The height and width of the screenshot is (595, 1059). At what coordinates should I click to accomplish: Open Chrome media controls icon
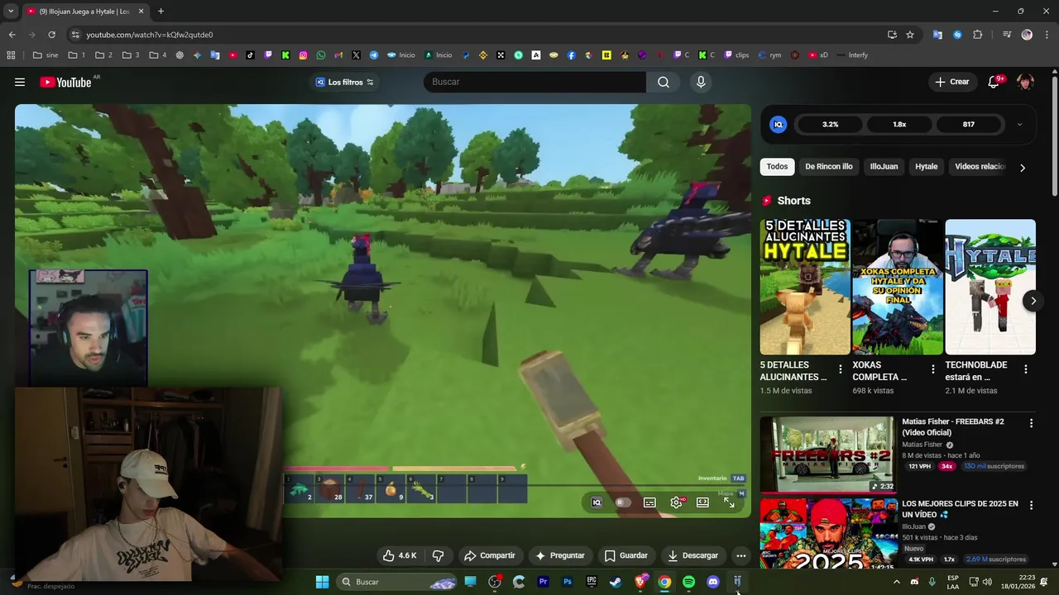[1007, 35]
